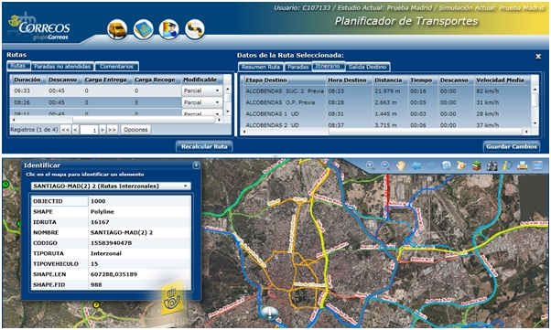Expand the SANTIAGO-MAD(2) 2 layer dropdown
Screen dimensions: 551x330
[111, 186]
